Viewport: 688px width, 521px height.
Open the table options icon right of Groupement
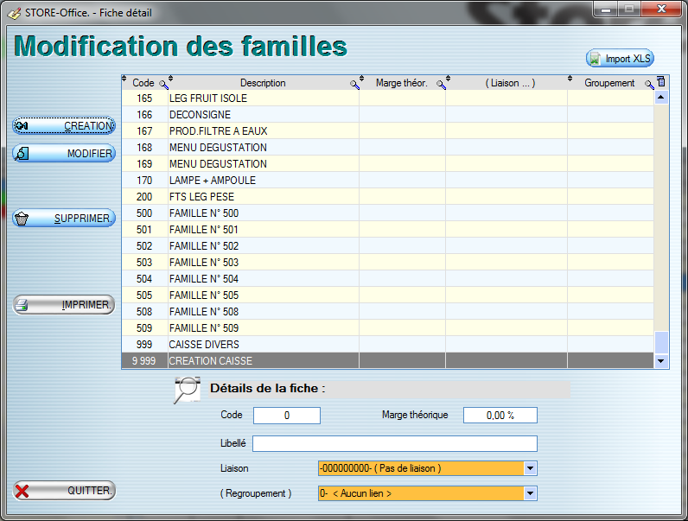(661, 82)
